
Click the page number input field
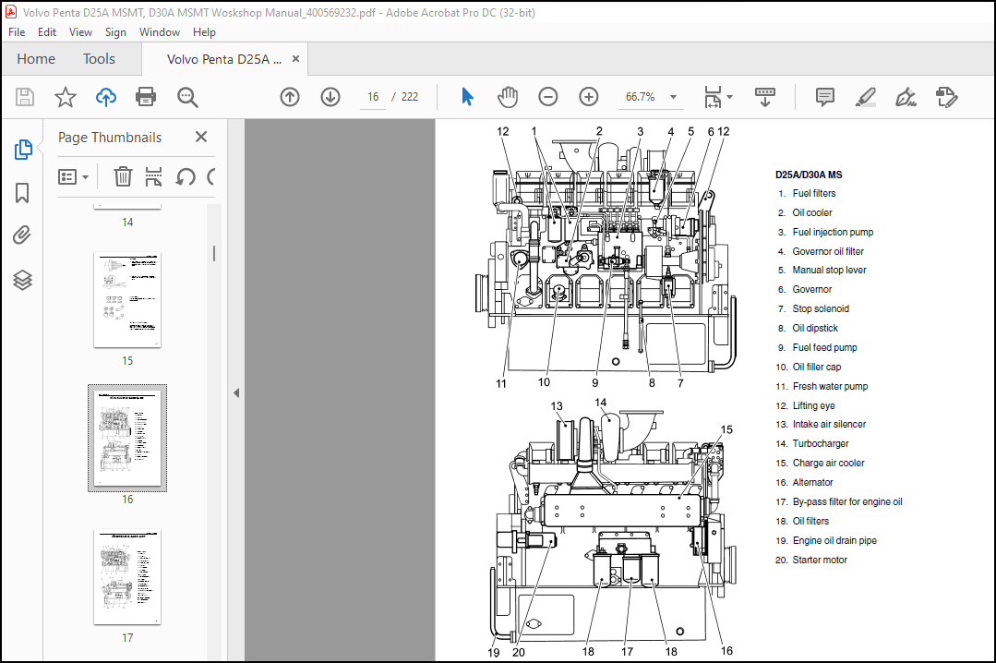pyautogui.click(x=373, y=97)
